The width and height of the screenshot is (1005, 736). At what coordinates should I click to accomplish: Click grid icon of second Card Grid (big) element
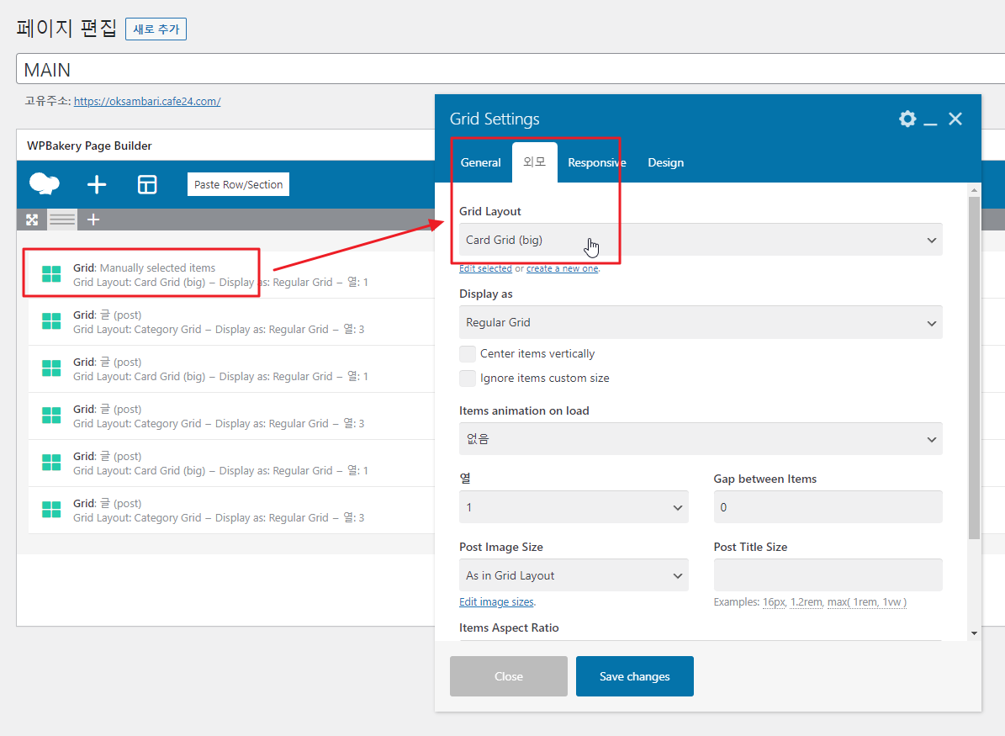point(51,368)
